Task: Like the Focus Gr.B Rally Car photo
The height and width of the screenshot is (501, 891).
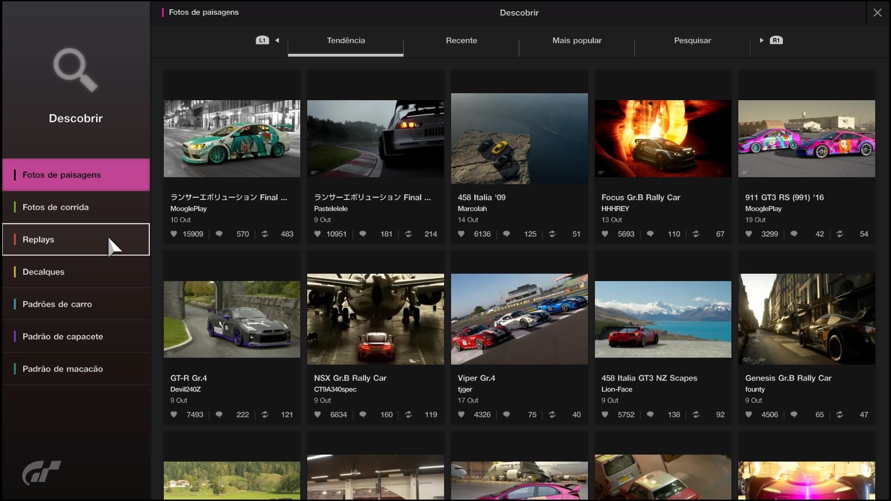Action: [605, 234]
